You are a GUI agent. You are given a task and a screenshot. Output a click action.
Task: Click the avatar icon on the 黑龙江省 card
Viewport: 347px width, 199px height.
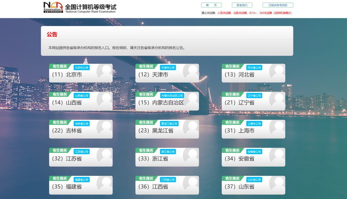(x=191, y=128)
